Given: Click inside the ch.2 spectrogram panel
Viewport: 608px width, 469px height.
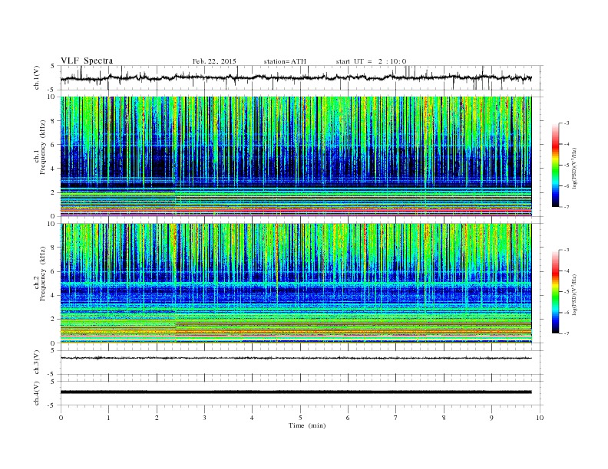Looking at the screenshot, I should 296,284.
